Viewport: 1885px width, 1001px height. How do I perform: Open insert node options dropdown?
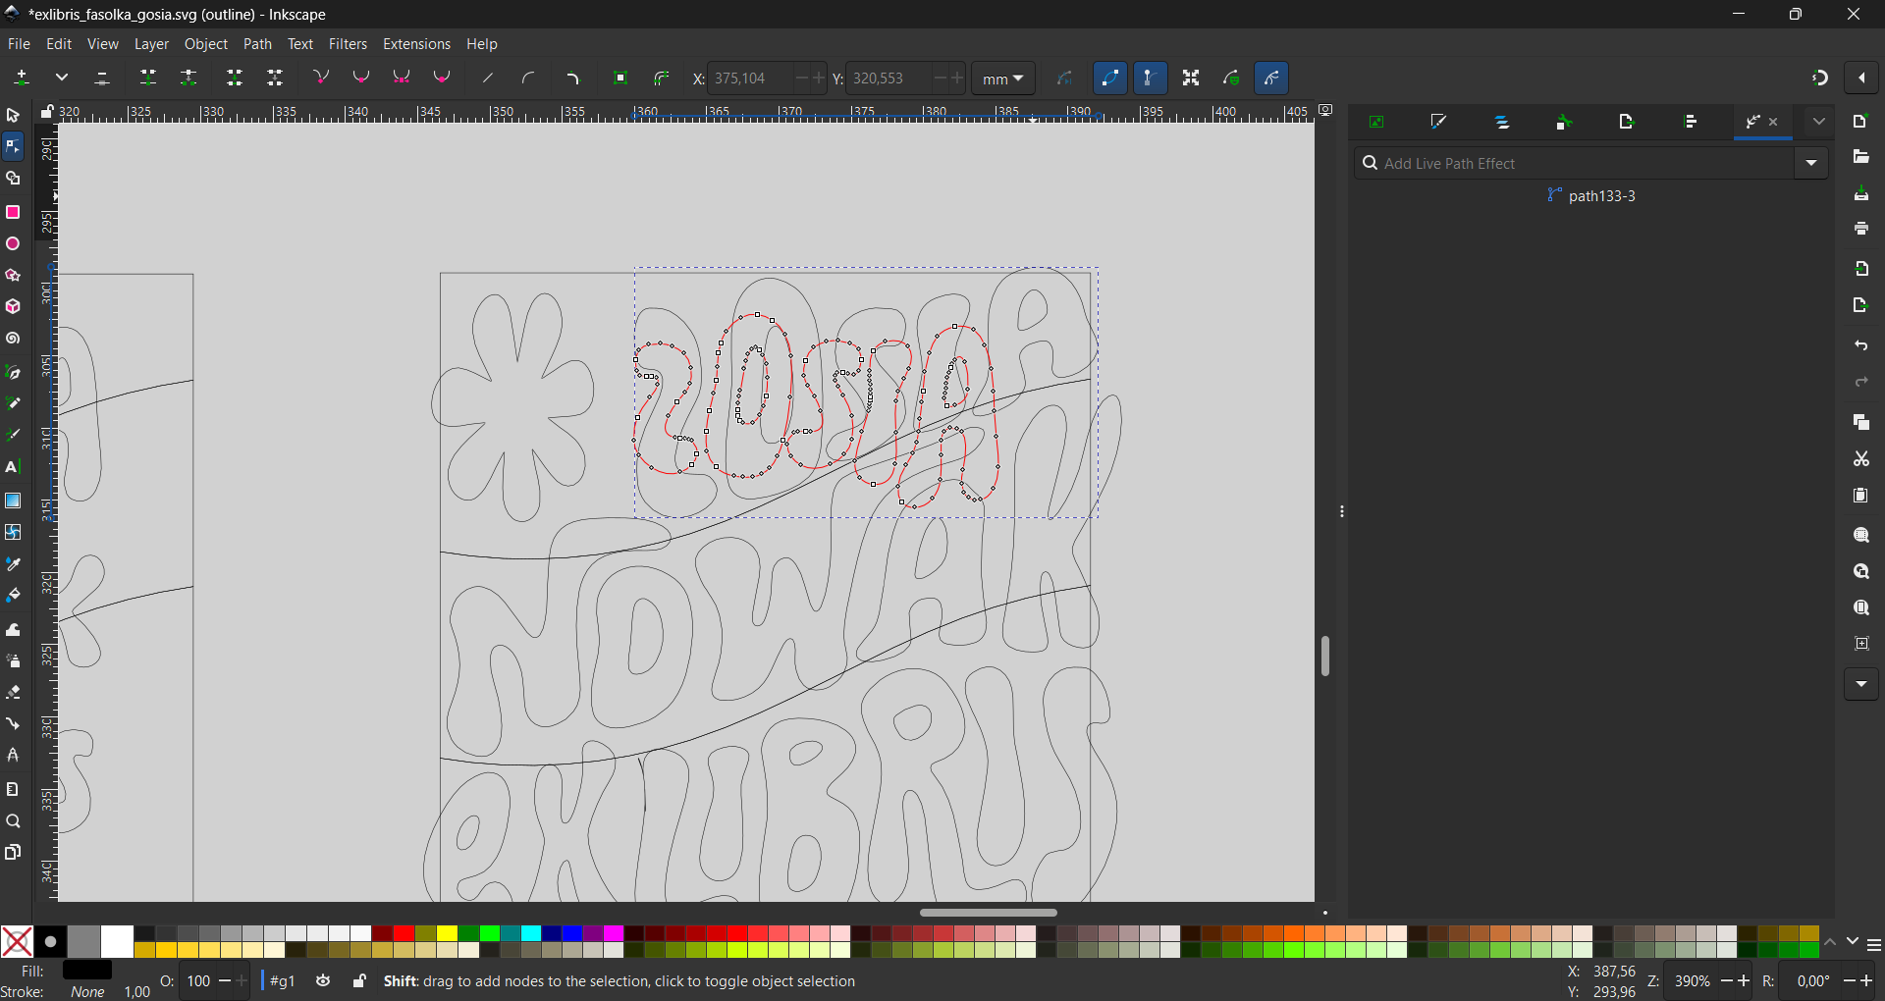point(62,79)
